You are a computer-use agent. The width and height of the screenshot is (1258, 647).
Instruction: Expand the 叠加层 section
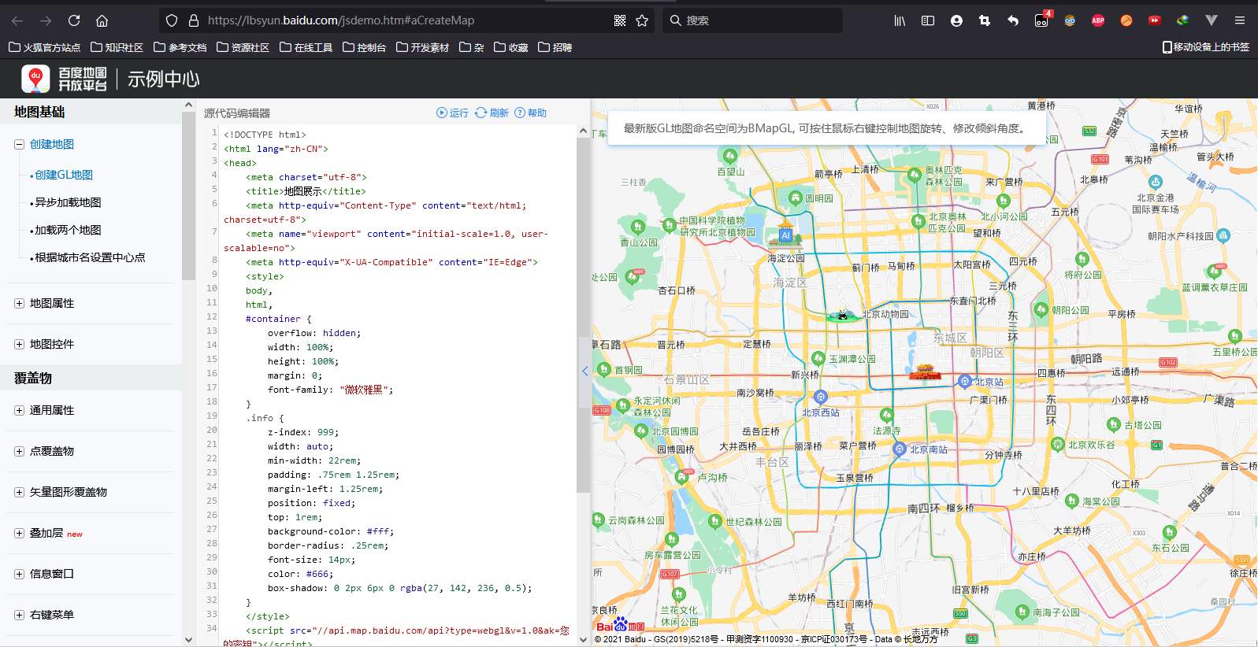[19, 533]
